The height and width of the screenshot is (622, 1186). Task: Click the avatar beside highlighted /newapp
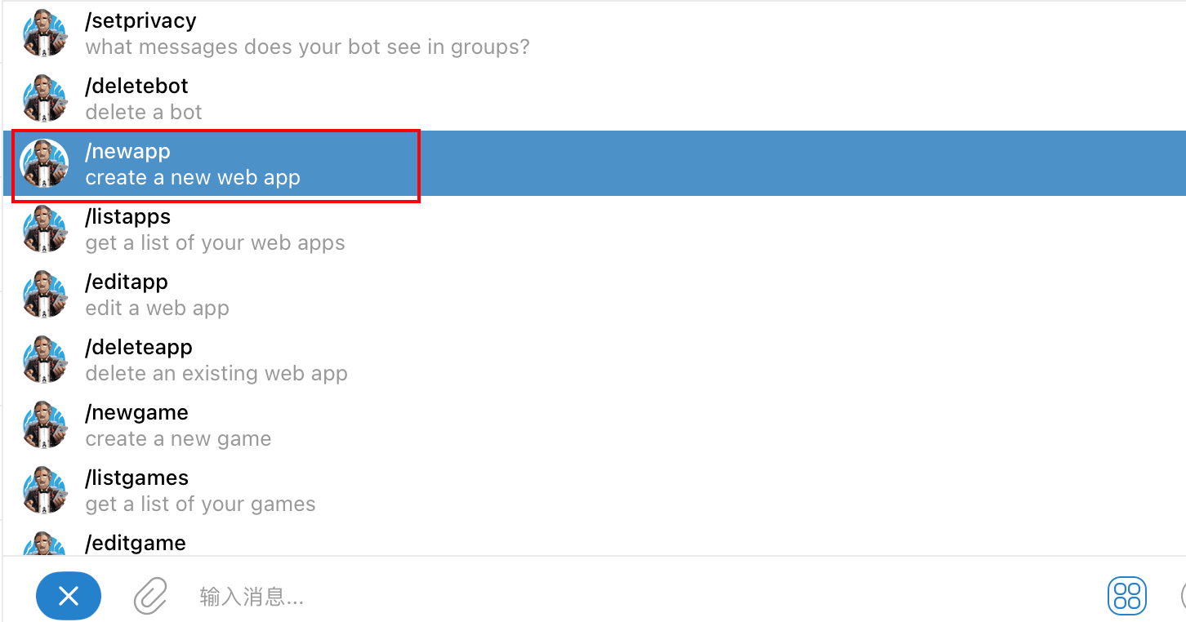click(45, 164)
